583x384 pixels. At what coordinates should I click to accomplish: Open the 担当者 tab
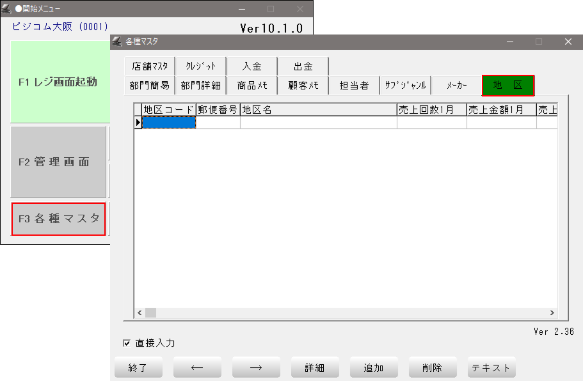point(354,86)
